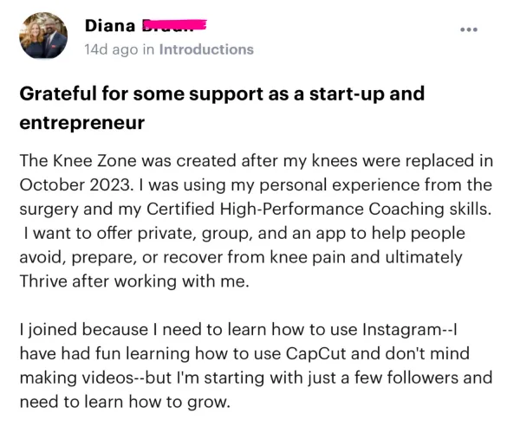Click 'I joined because' sentence opening
Image resolution: width=520 pixels, height=426 pixels.
point(84,330)
